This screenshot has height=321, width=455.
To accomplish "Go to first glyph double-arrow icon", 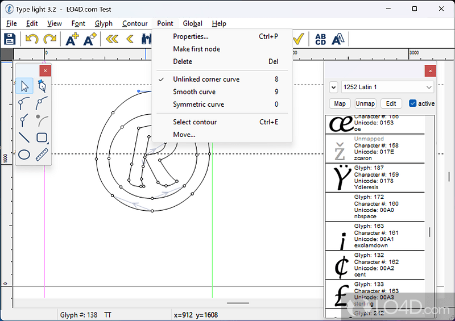I will [x=112, y=39].
